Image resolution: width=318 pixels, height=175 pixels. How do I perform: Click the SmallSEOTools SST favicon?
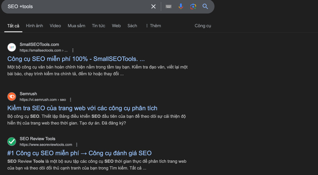(x=12, y=47)
